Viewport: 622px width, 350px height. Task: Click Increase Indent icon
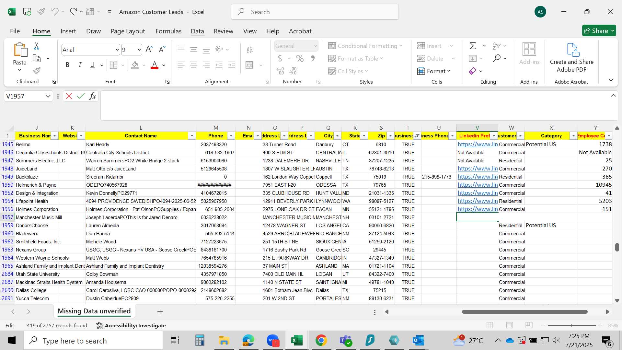tap(232, 65)
